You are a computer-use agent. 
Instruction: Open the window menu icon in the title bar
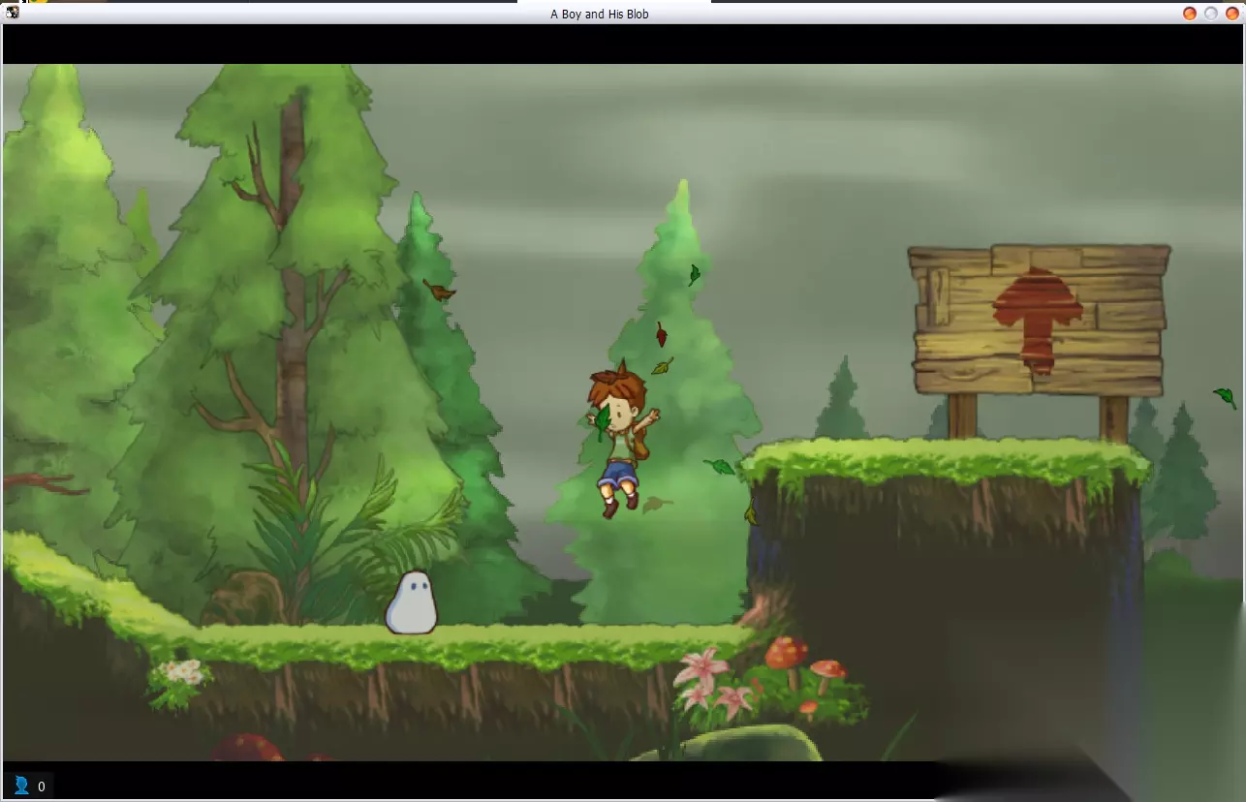point(12,13)
